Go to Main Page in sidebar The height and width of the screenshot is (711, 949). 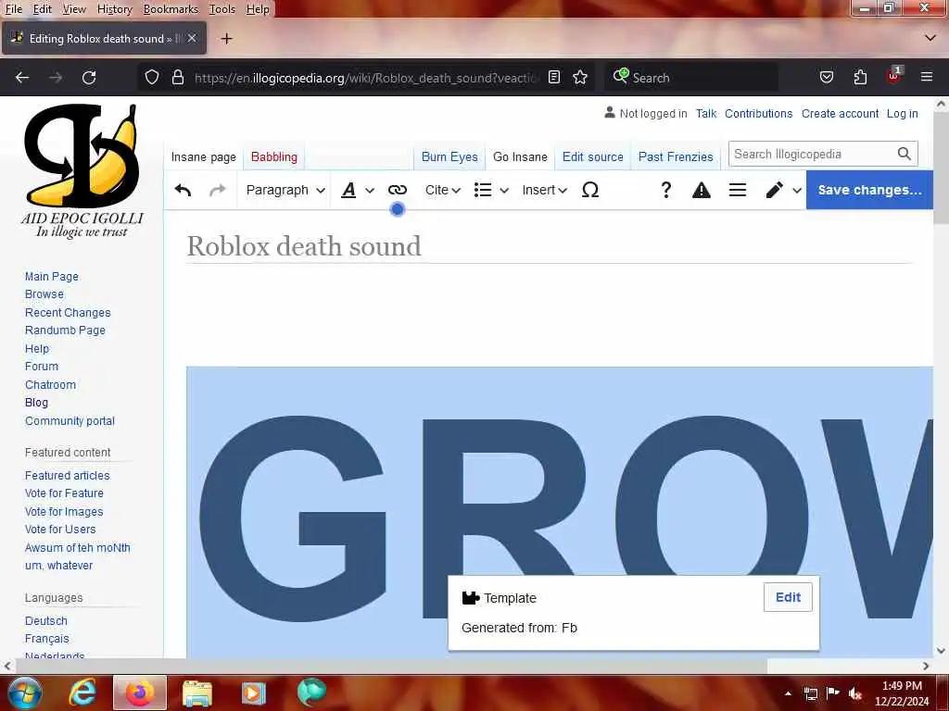pos(52,276)
